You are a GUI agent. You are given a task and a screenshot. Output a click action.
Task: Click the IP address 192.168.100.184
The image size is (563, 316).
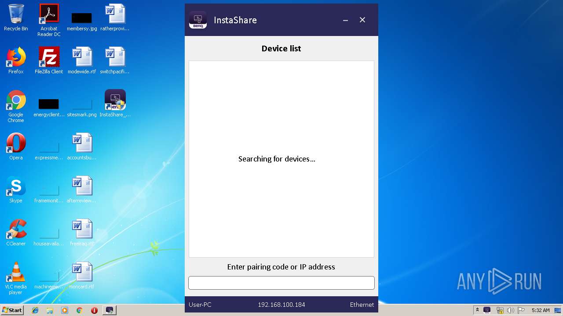tap(281, 305)
